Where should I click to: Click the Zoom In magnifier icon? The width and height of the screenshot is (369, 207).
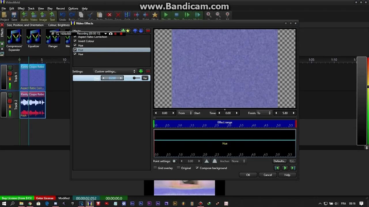point(209,15)
